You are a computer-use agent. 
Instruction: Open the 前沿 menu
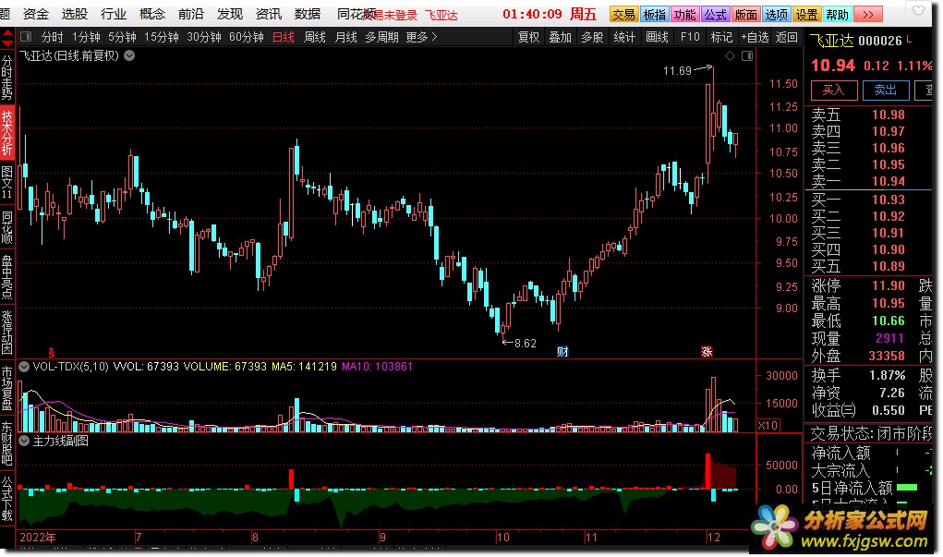(x=191, y=14)
